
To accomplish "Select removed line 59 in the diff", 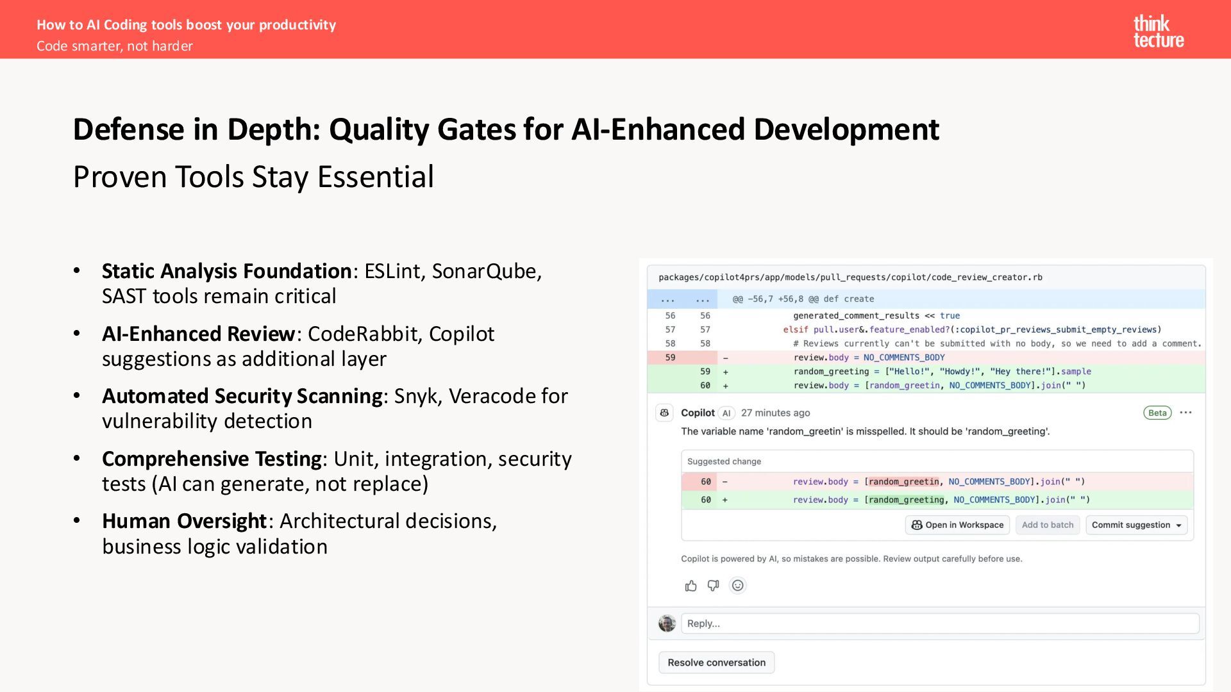I will tap(670, 358).
